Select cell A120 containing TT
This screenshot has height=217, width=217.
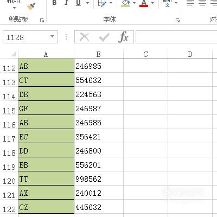(46, 178)
